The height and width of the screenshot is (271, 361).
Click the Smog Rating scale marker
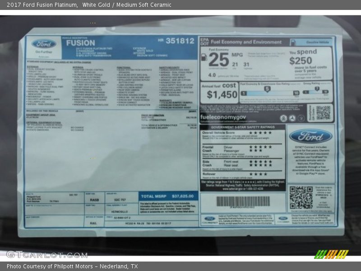tap(316, 89)
